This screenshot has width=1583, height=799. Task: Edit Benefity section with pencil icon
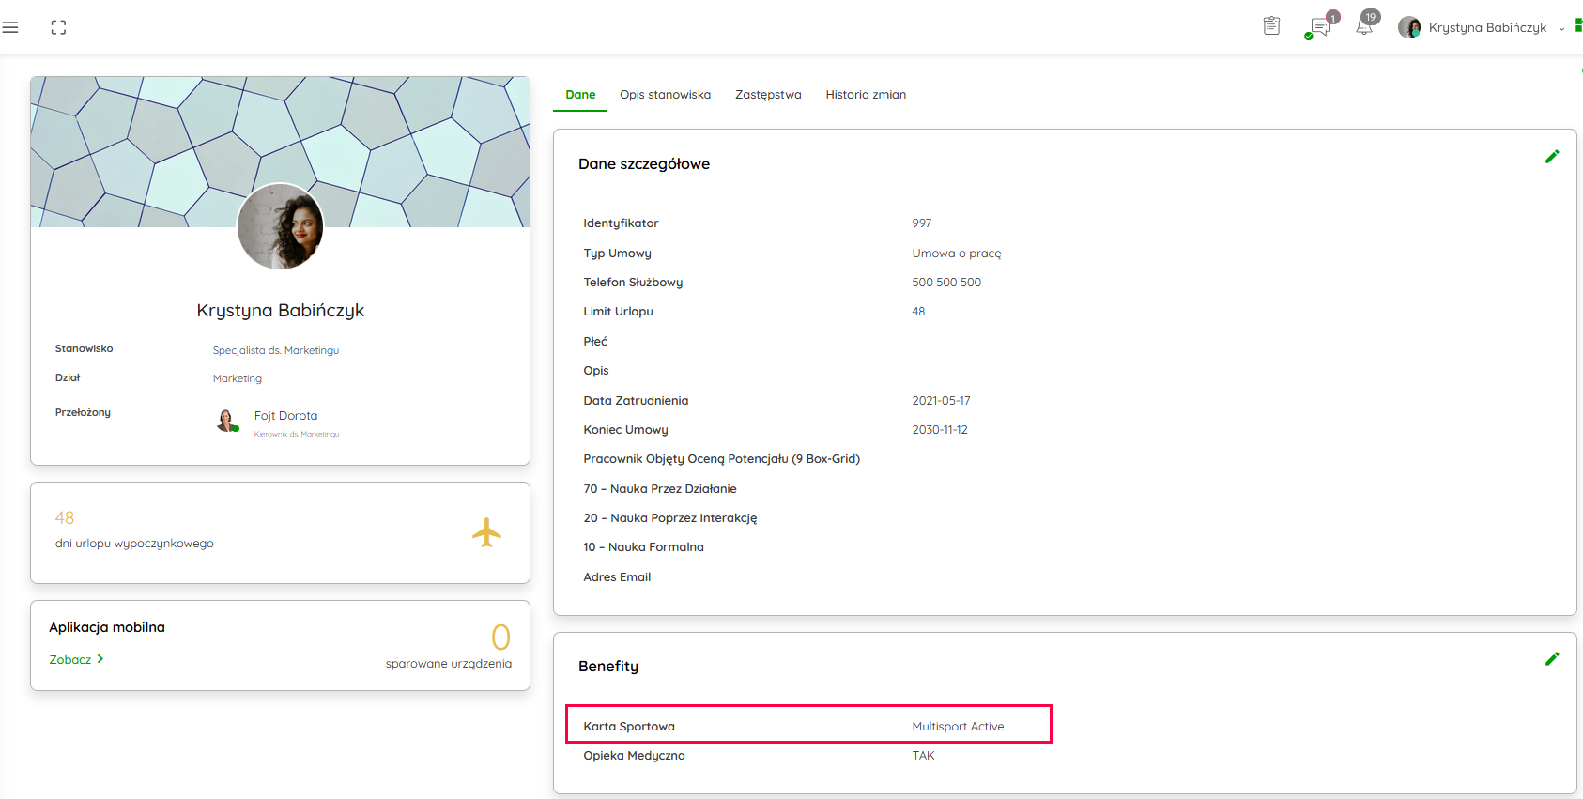(1551, 659)
